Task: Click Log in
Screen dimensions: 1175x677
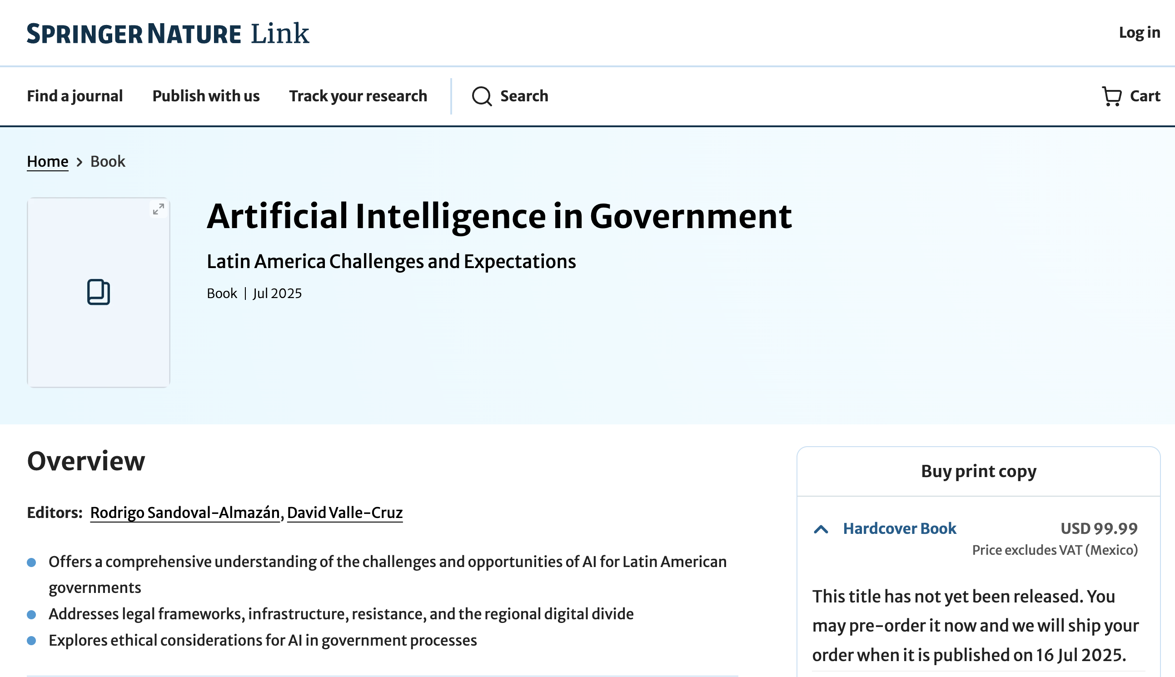Action: [1139, 33]
